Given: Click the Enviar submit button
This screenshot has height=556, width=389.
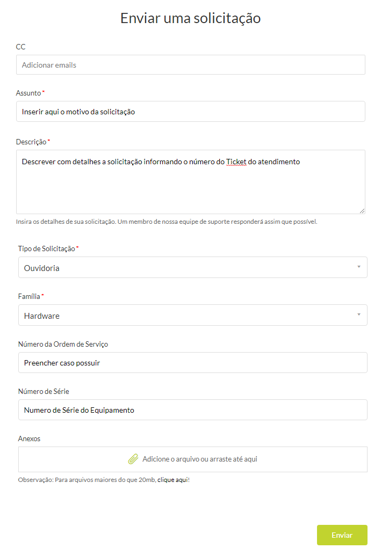Looking at the screenshot, I should click(342, 535).
